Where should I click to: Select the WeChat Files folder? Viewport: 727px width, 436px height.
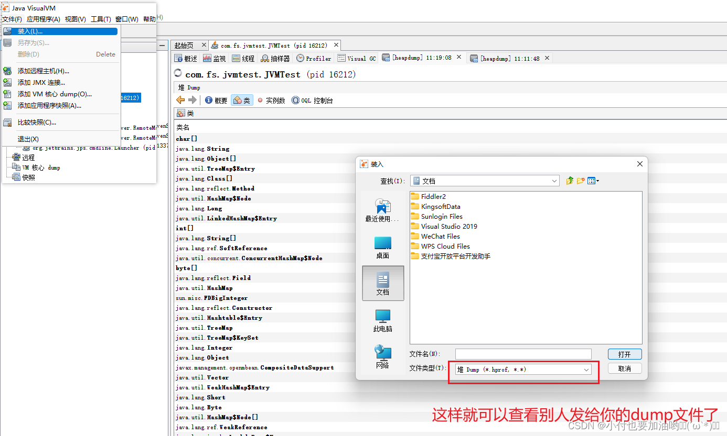tap(435, 237)
